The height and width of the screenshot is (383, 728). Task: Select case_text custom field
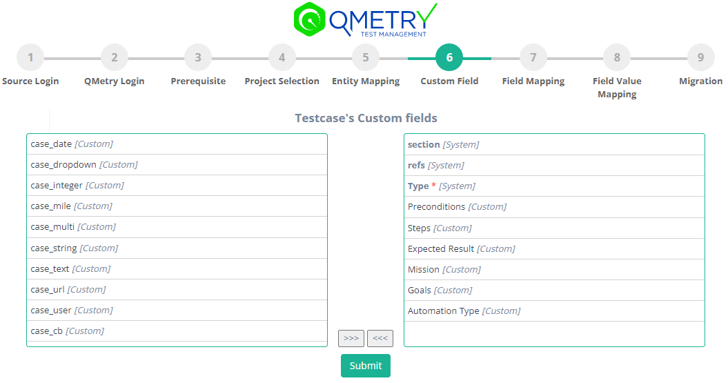tap(177, 269)
